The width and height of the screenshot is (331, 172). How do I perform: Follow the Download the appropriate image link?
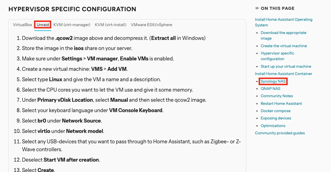[x=283, y=33]
